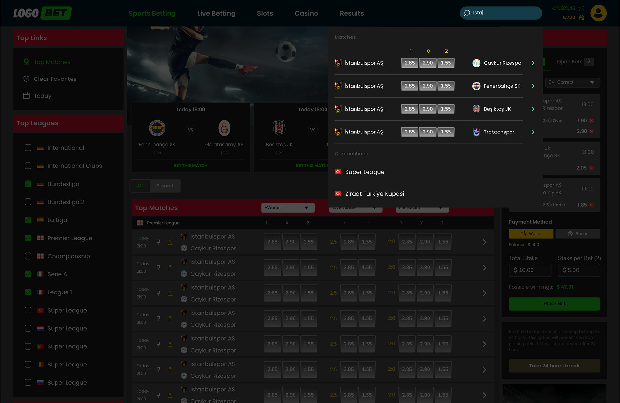Open the Winner market dropdown
Screen dimensions: 620x403
point(287,207)
